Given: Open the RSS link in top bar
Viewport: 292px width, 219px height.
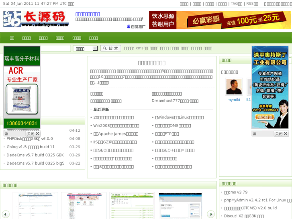Looking at the screenshot, I should tap(252, 4).
